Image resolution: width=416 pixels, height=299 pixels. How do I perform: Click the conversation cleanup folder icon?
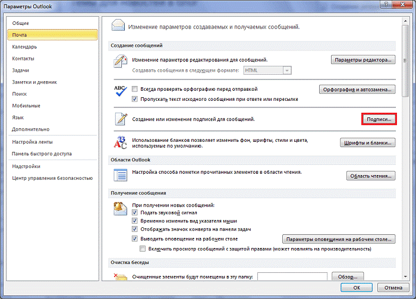coord(120,276)
